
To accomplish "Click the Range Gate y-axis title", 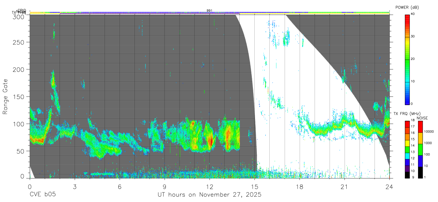I will pos(5,97).
